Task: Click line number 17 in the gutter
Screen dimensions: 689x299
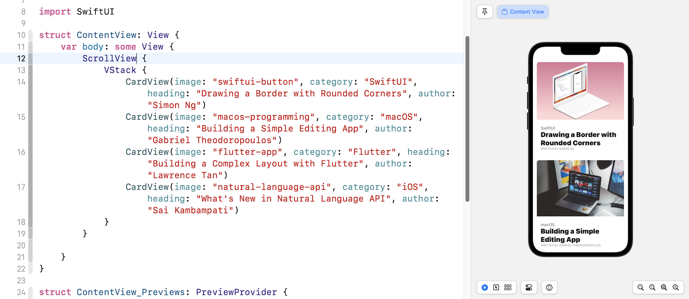Action: [21, 187]
